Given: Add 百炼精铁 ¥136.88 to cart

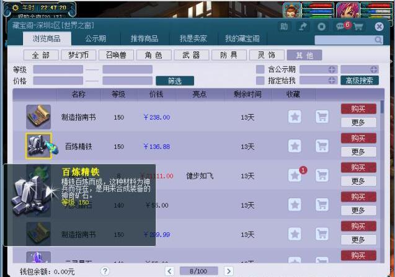Looking at the screenshot, I should click(322, 146).
